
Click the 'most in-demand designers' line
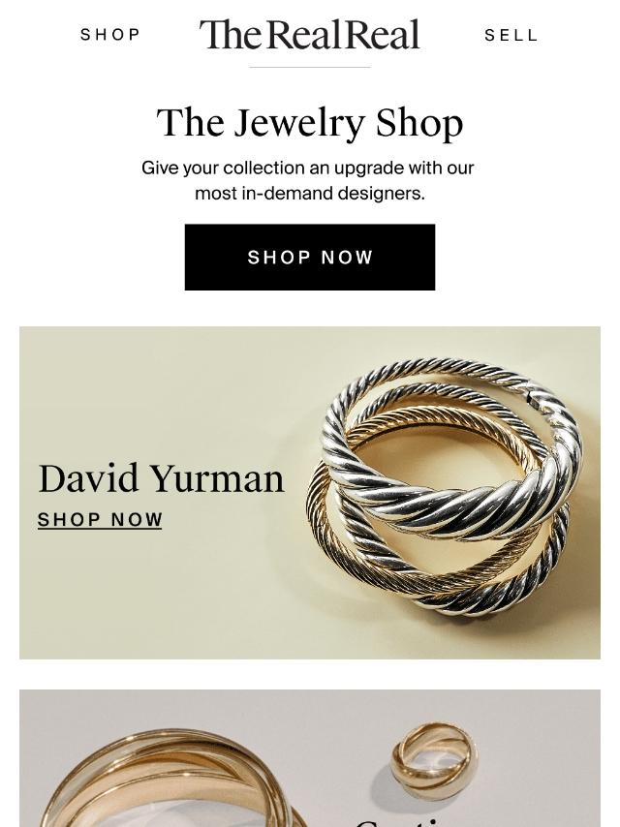310,194
